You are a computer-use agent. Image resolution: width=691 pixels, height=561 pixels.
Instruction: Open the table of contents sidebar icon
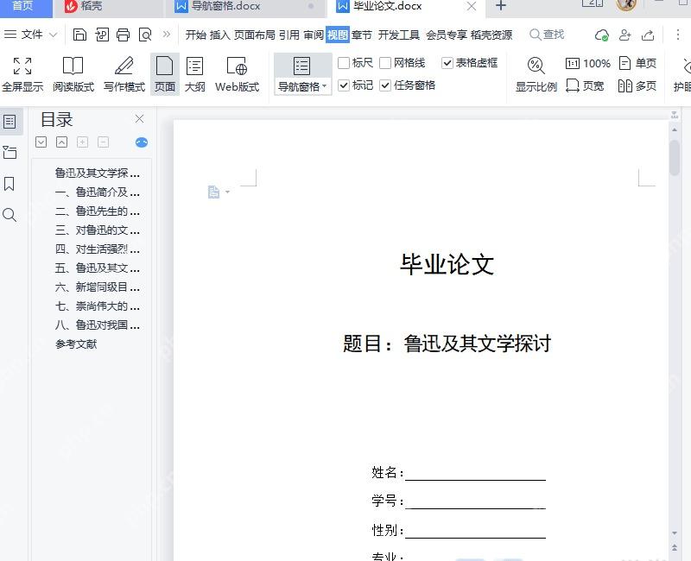point(10,122)
